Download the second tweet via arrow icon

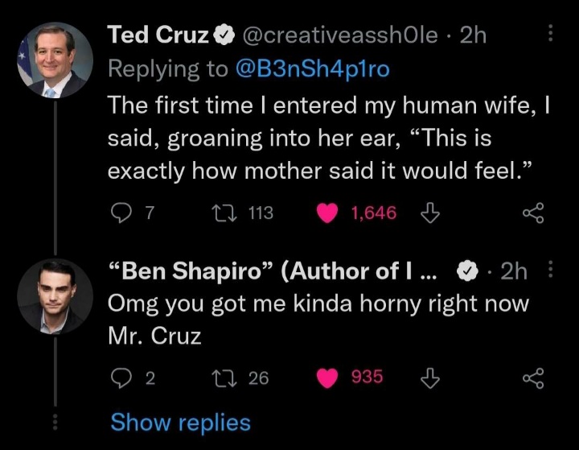tap(430, 377)
